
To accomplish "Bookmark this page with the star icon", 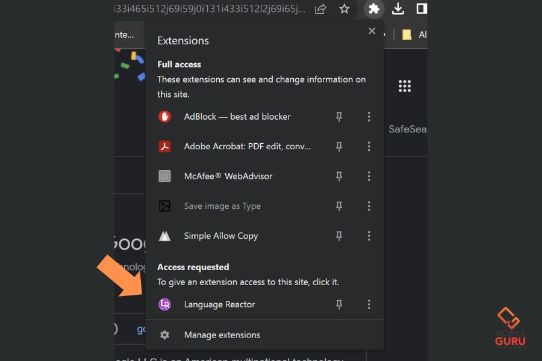I will (344, 9).
